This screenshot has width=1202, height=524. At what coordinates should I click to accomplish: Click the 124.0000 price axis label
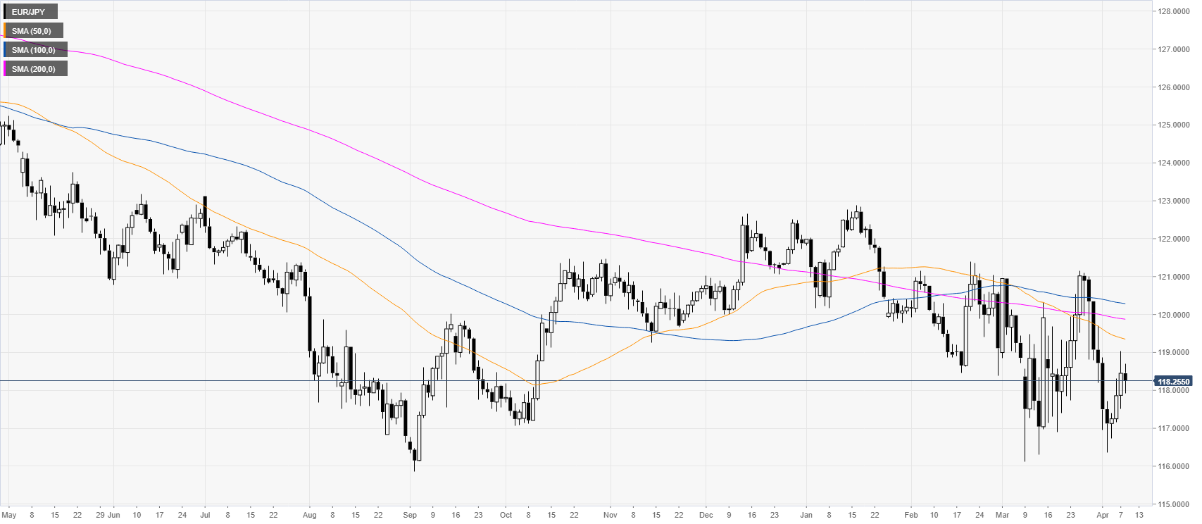click(1174, 163)
